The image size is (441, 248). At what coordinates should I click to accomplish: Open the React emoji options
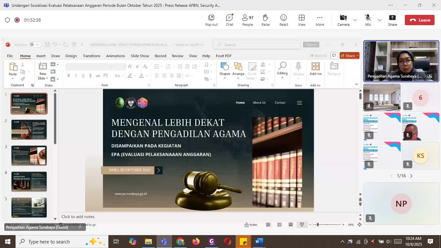coord(284,20)
